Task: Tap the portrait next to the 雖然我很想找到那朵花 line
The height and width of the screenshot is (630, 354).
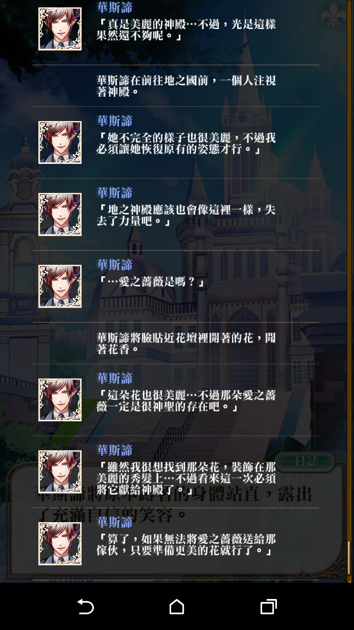Action: pos(60,472)
